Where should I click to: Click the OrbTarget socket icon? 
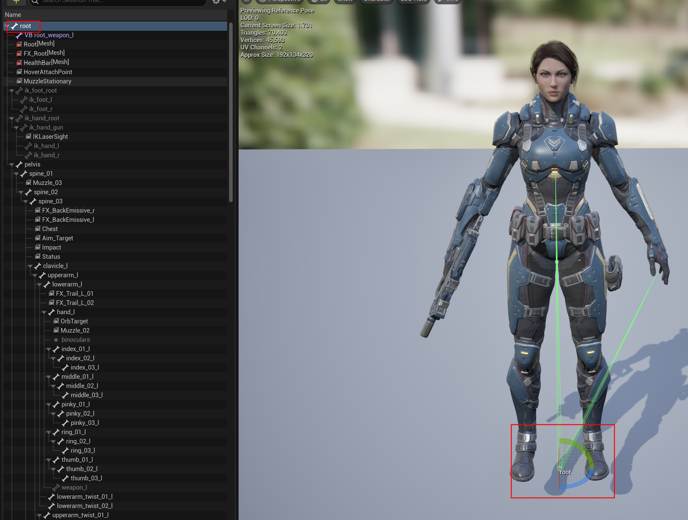pyautogui.click(x=56, y=321)
